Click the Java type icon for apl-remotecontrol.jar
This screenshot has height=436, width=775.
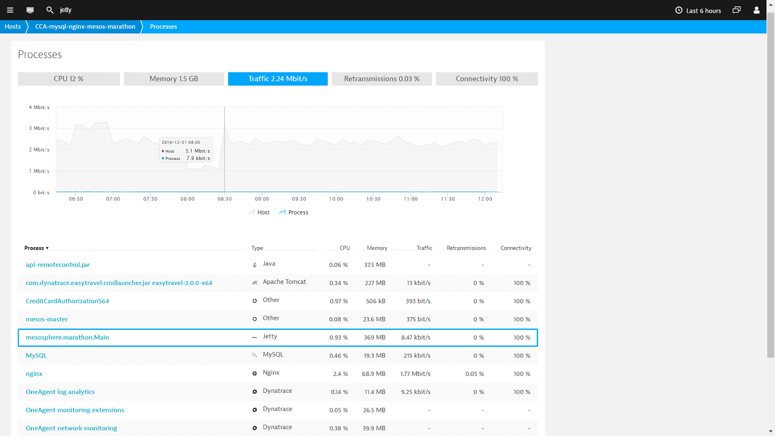[255, 265]
